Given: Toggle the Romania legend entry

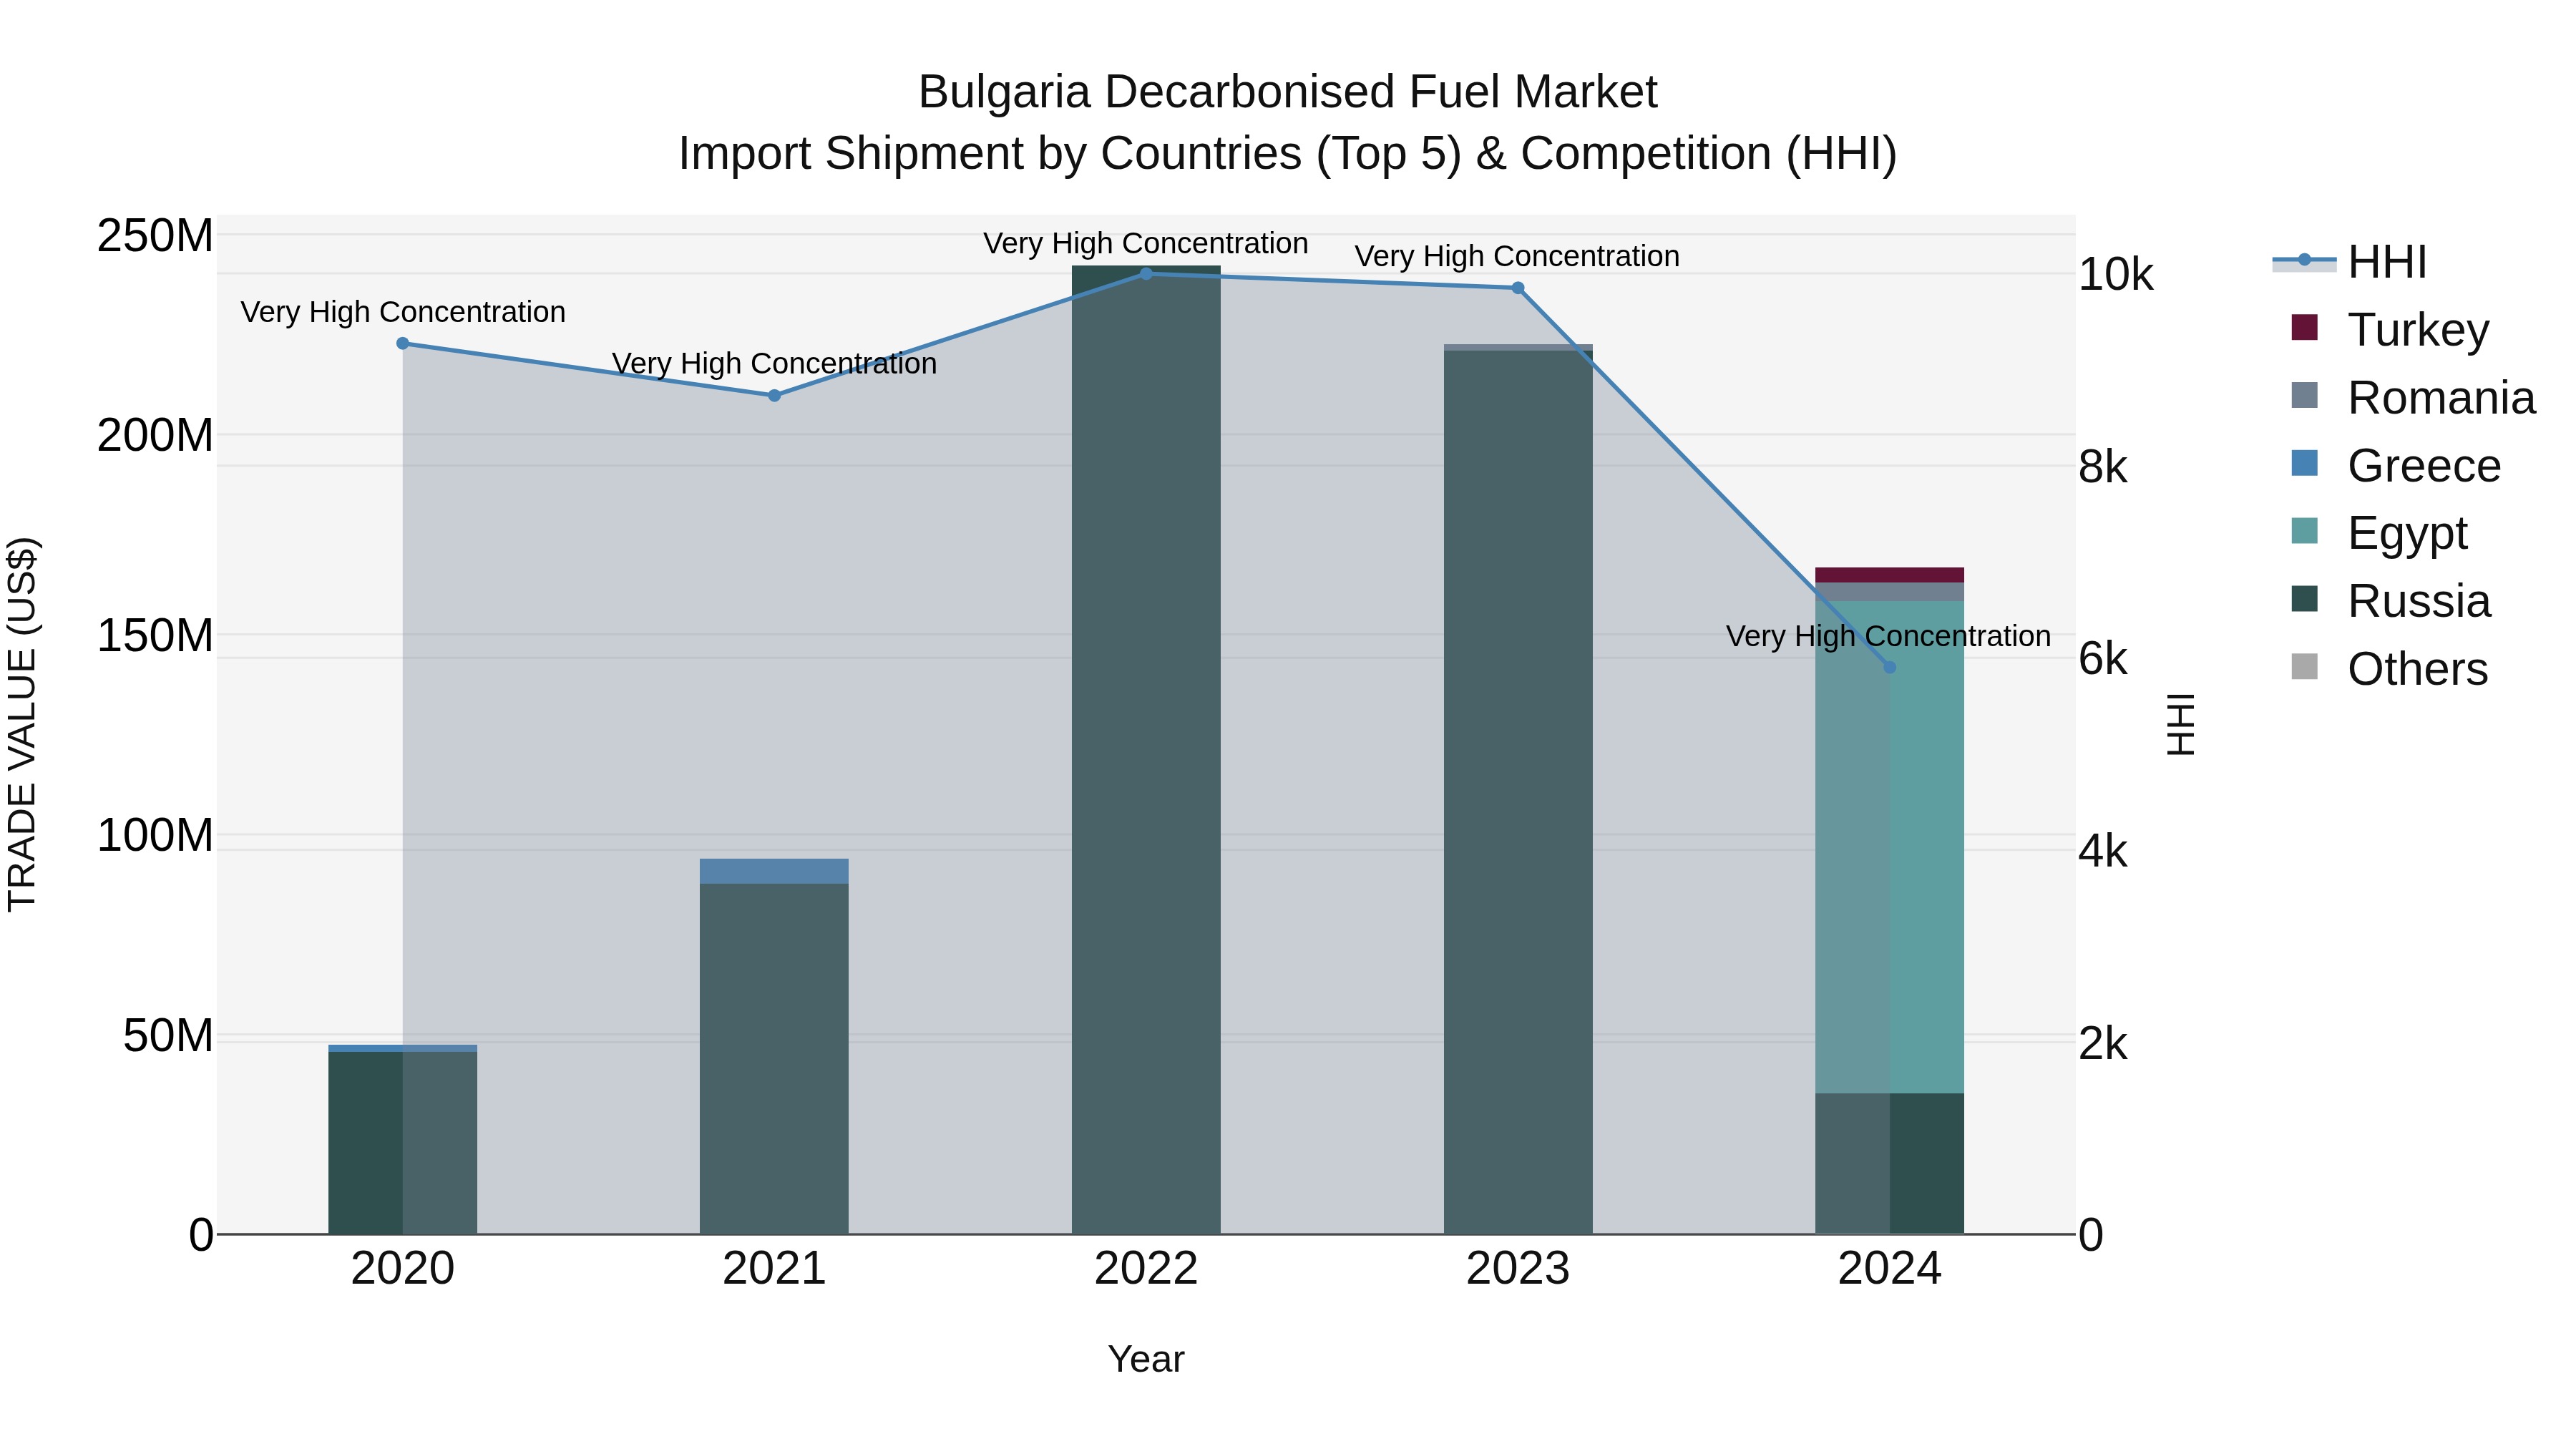Looking at the screenshot, I should (x=2413, y=397).
